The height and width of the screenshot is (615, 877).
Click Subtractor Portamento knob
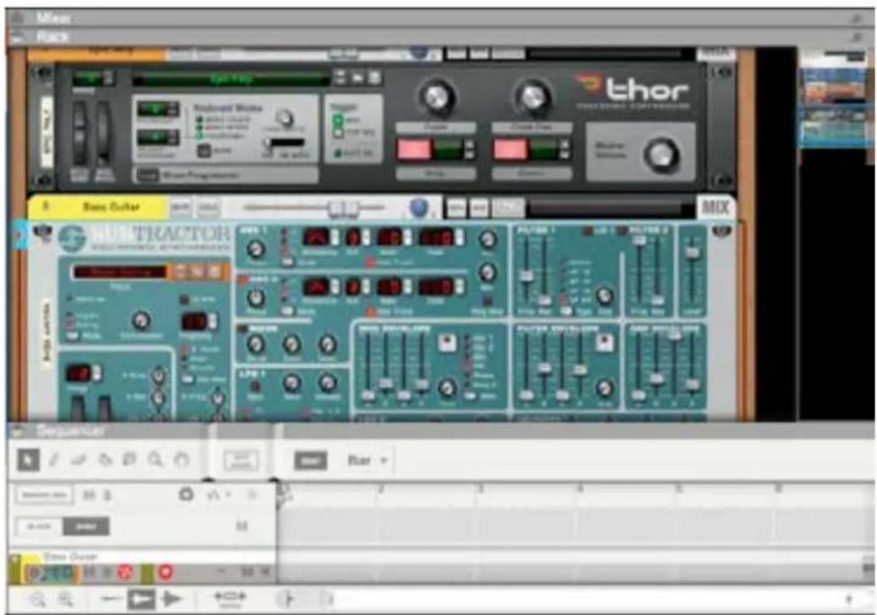(141, 321)
